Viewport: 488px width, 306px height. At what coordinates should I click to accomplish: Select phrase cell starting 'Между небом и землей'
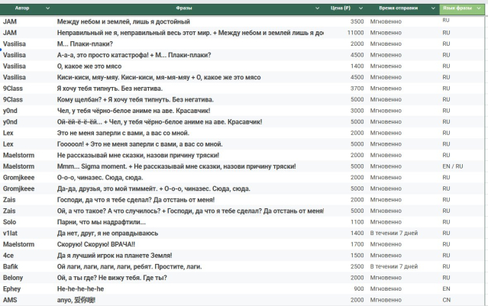[123, 21]
